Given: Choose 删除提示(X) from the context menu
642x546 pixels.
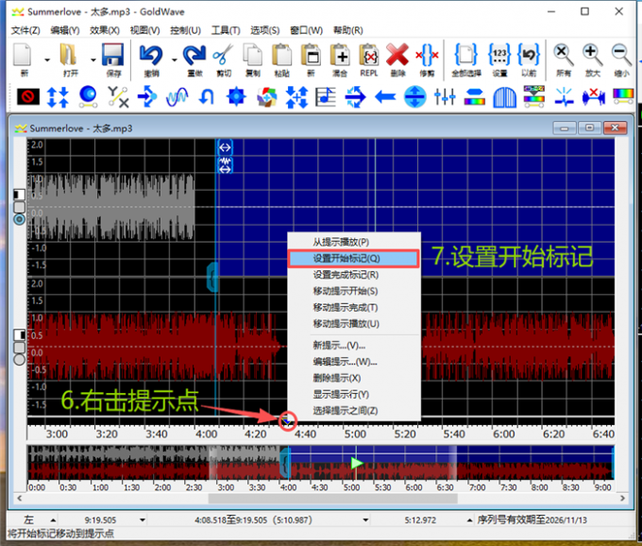Looking at the screenshot, I should [336, 378].
